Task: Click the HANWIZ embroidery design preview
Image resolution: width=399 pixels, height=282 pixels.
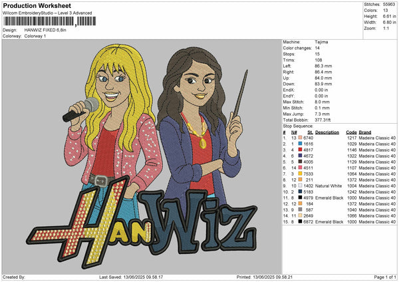Action: (x=142, y=156)
